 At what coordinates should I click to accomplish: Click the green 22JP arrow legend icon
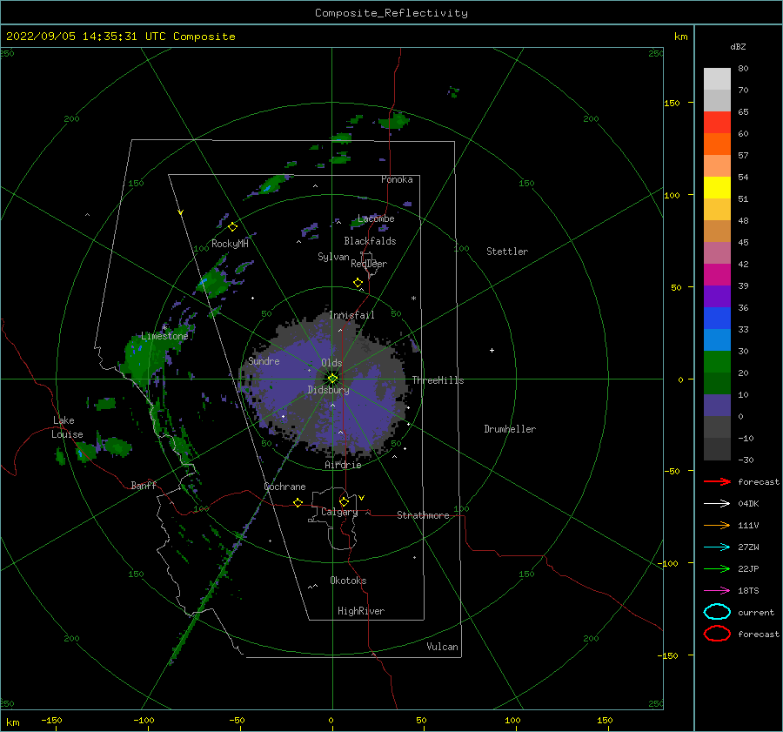pos(717,568)
